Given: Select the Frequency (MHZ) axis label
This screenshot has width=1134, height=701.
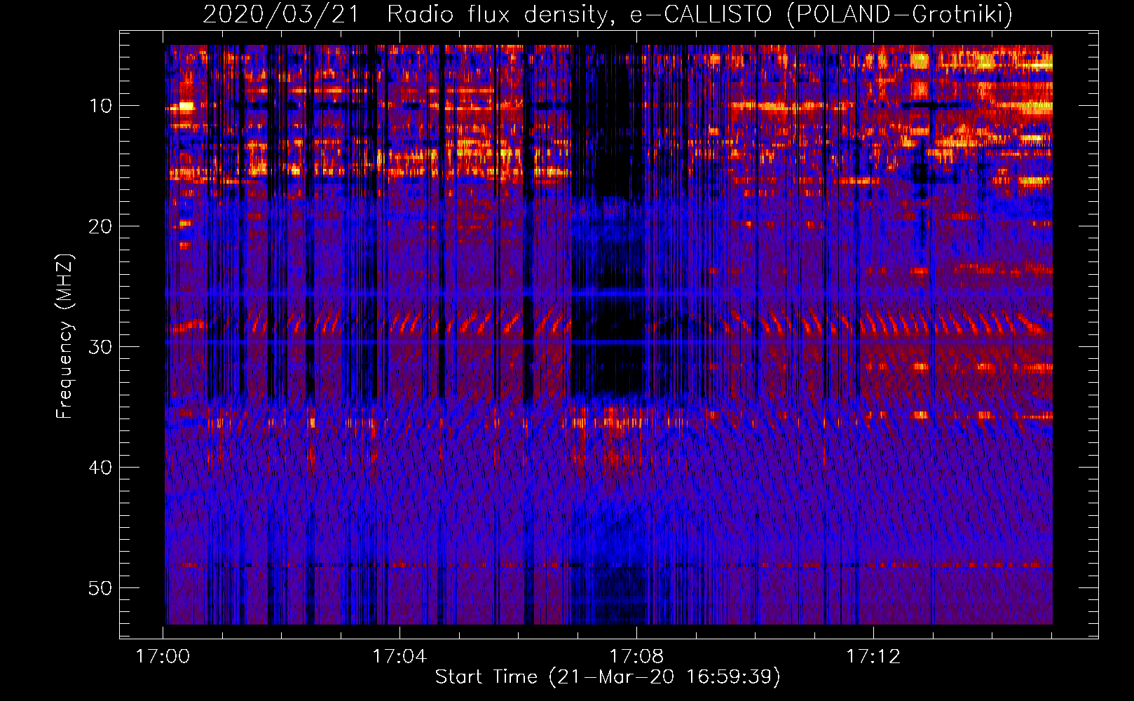Looking at the screenshot, I should point(64,336).
